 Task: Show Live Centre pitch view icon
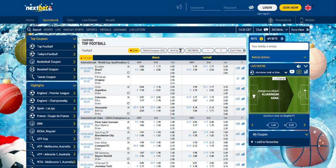pyautogui.click(x=299, y=72)
